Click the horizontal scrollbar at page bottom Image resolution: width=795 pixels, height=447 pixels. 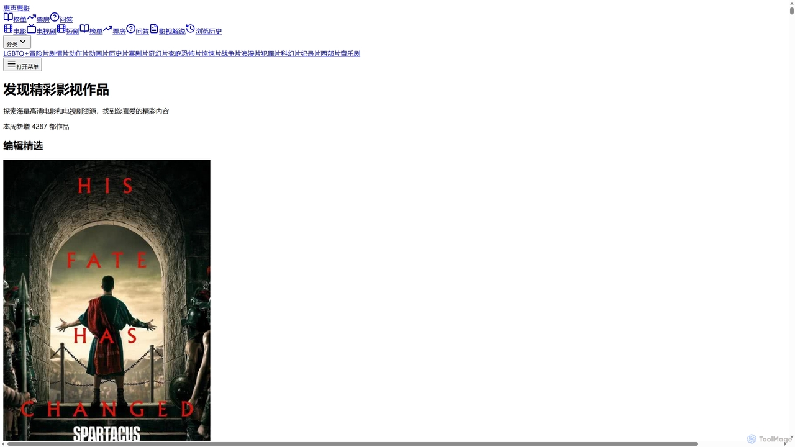352,444
